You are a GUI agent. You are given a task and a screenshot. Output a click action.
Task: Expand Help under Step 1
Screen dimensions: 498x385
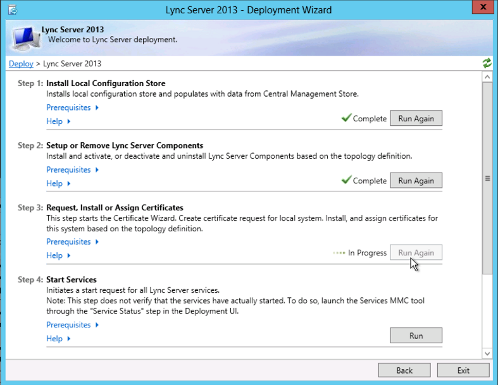pos(58,121)
